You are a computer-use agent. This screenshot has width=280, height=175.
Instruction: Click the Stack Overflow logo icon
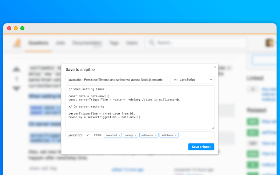pos(17,43)
